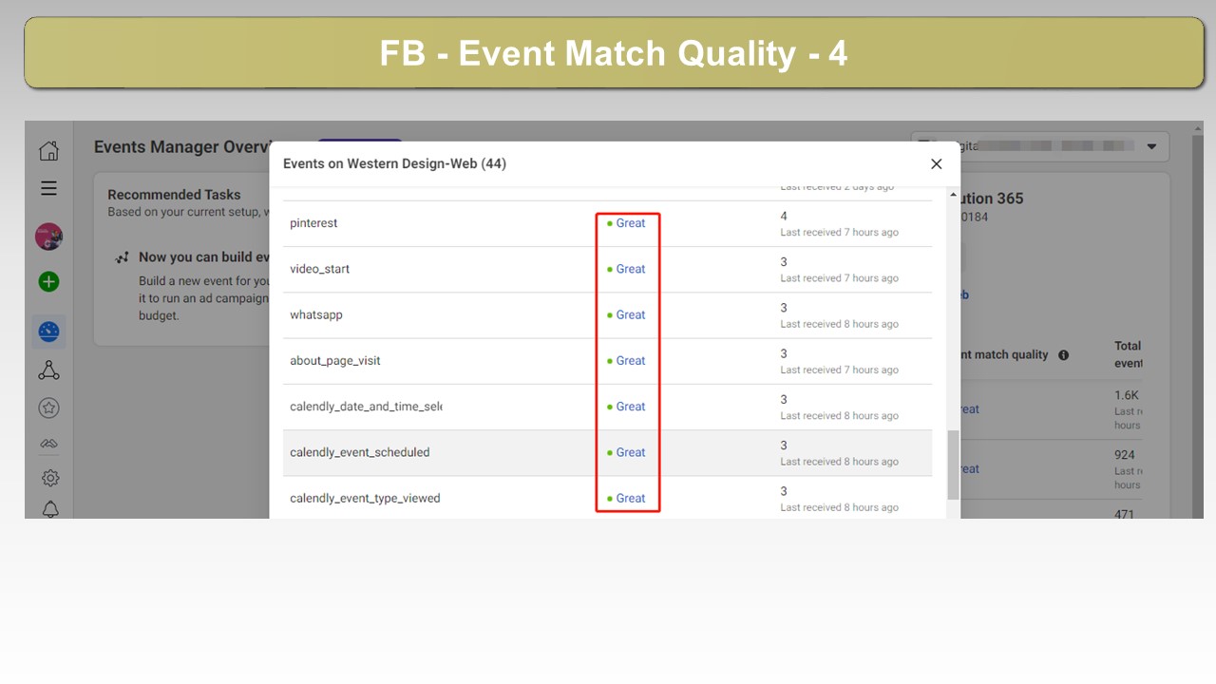Screen dimensions: 1216x684
Task: Select the calendly_event_scheduled row
Action: (x=608, y=453)
